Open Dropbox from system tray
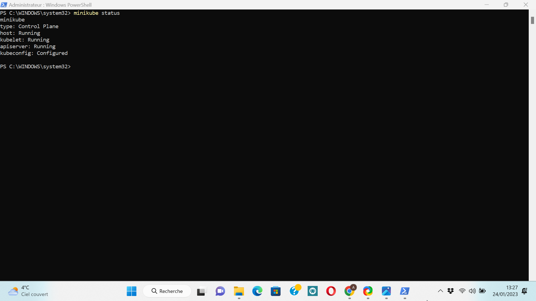 point(451,291)
